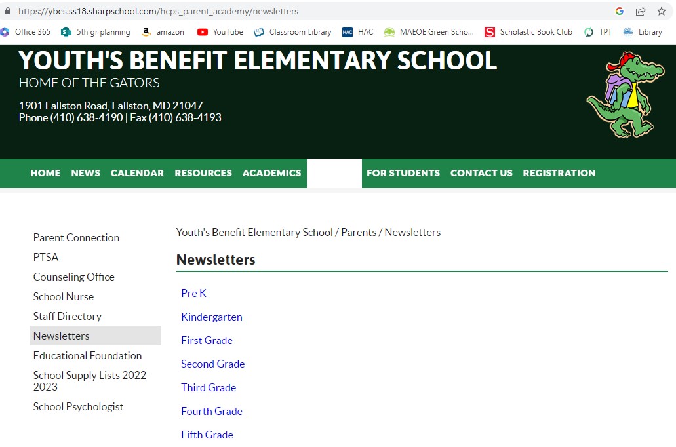Select Staff Directory in sidebar
The image size is (676, 447).
click(68, 316)
